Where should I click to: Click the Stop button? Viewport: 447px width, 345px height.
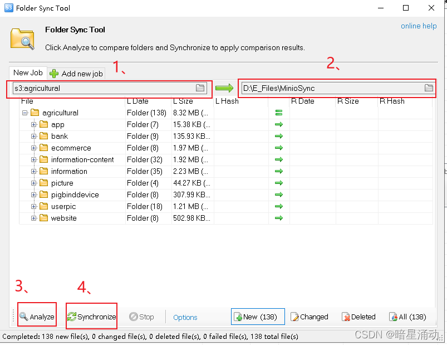coord(141,317)
